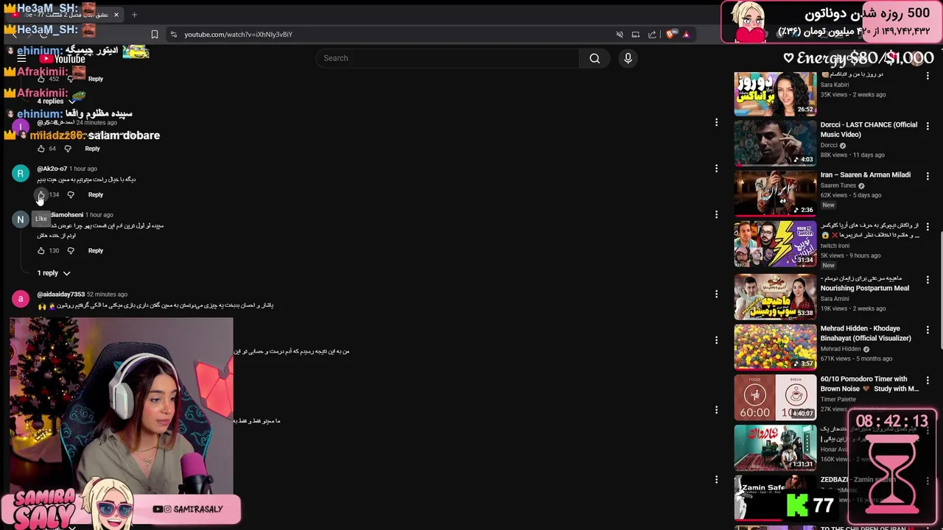Dislike the @Ak2o-o7 comment
The width and height of the screenshot is (943, 530).
[71, 194]
